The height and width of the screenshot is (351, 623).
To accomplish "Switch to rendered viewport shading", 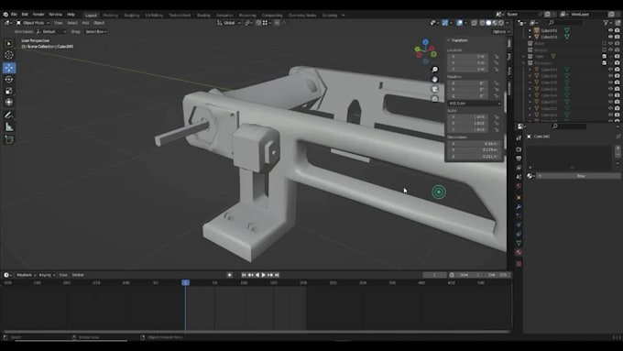I will 501,23.
